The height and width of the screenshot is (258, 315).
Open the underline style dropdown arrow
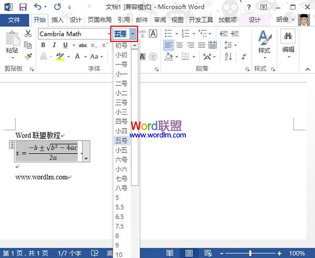pos(73,45)
